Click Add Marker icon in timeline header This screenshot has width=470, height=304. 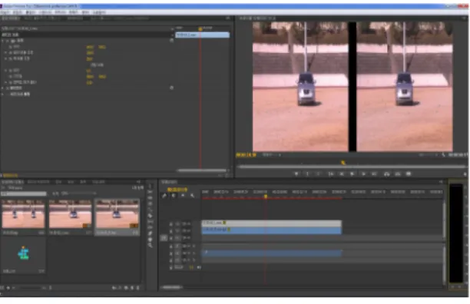point(183,196)
